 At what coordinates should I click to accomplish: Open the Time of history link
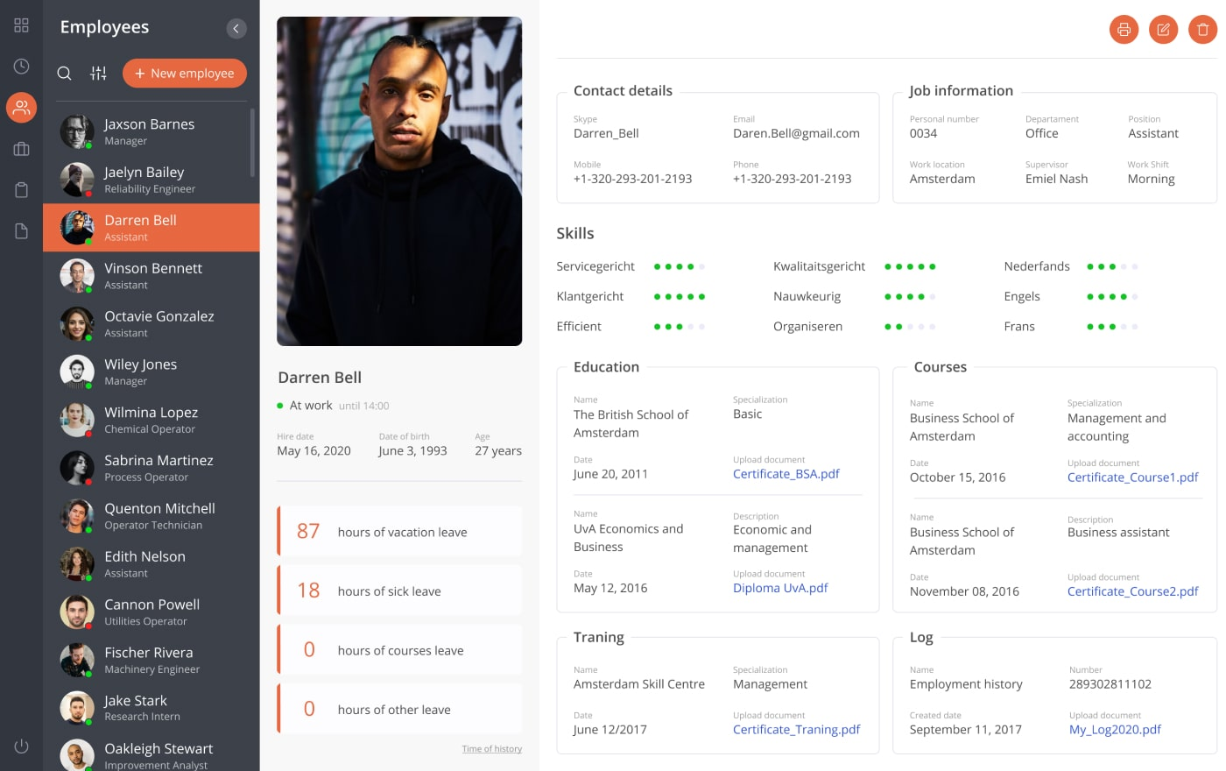[x=492, y=749]
